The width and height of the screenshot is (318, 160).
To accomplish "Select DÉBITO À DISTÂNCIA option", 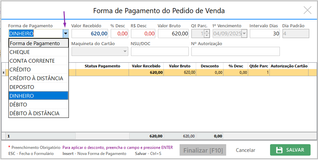I will pyautogui.click(x=38, y=114).
